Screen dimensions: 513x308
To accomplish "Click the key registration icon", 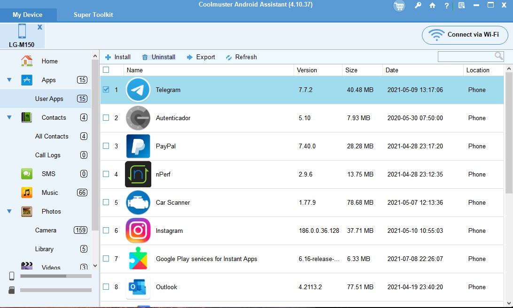I will click(418, 6).
